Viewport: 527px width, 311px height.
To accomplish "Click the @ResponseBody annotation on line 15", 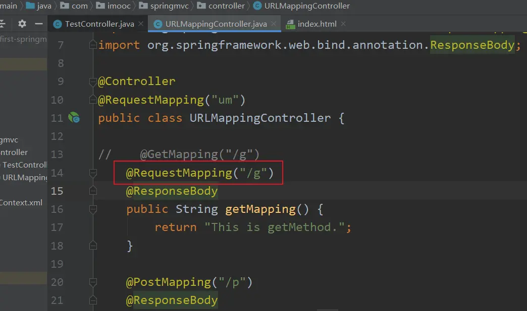I will (172, 191).
